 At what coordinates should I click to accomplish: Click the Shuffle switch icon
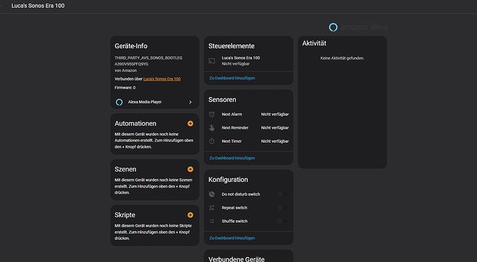[x=212, y=221]
